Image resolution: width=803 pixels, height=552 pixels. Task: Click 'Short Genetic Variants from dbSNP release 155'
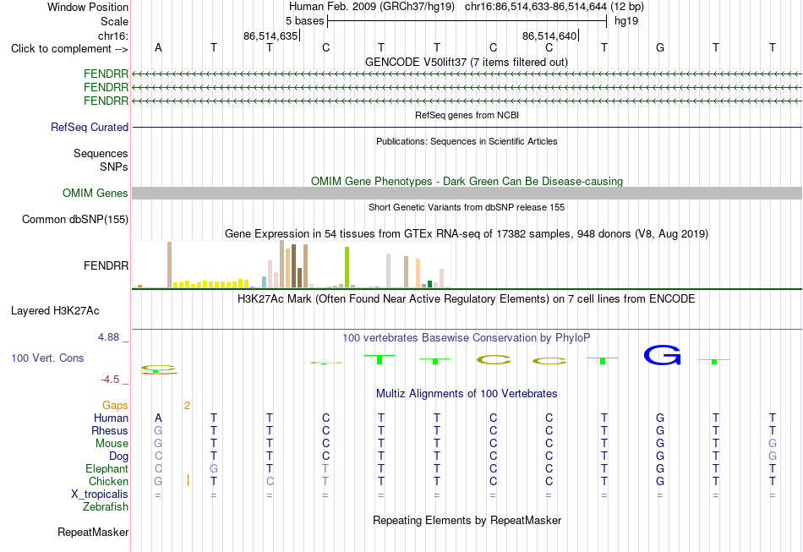[467, 207]
